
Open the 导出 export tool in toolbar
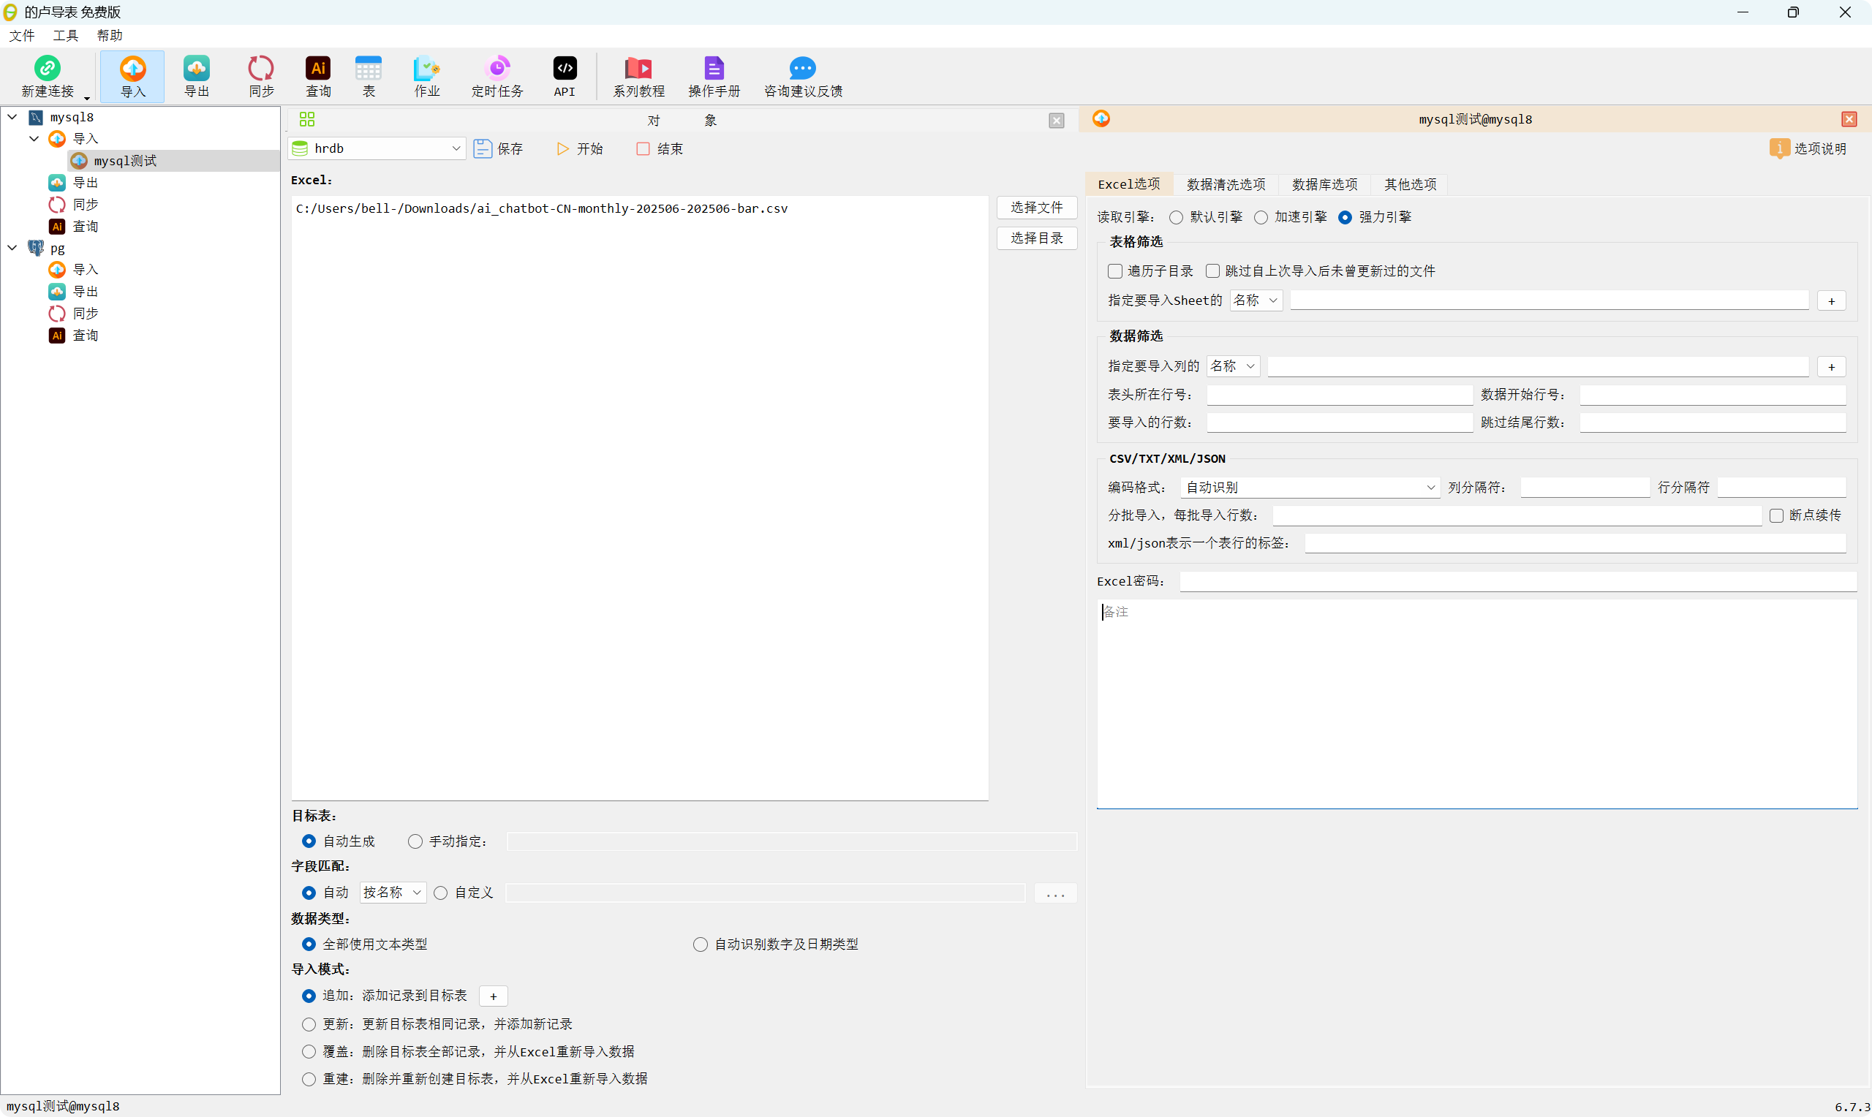[x=197, y=75]
